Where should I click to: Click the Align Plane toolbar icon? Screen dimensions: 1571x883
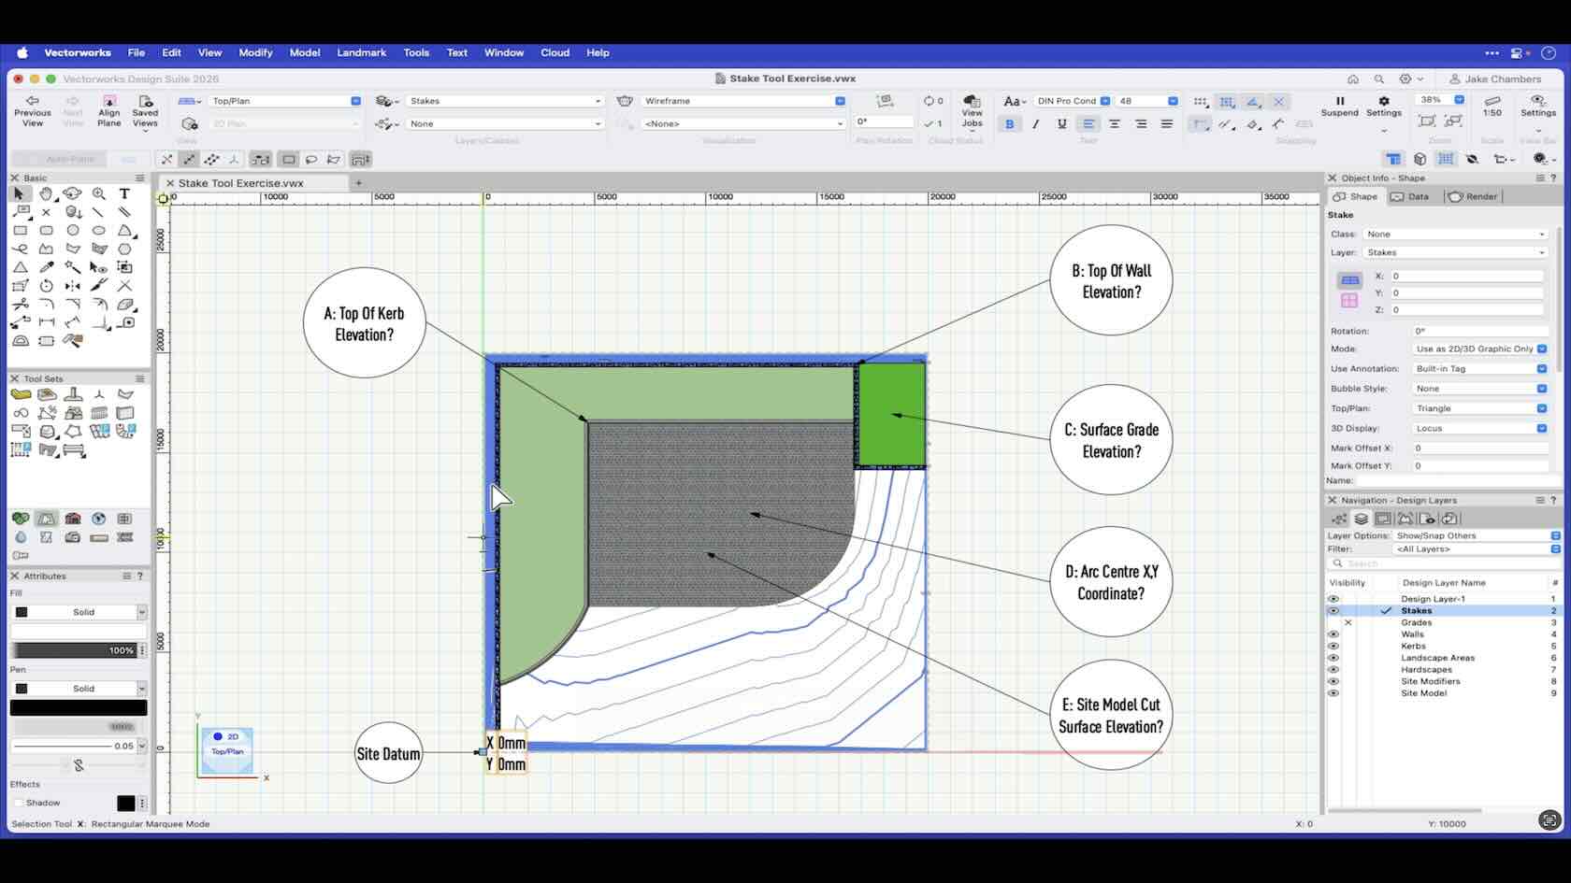coord(109,110)
